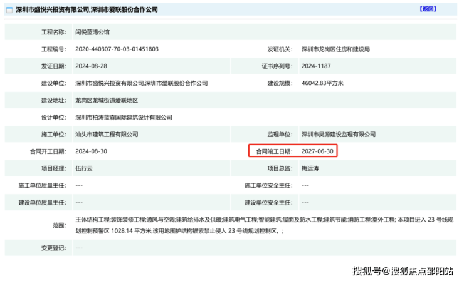Click the 变更登记 label
This screenshot has width=464, height=281.
click(x=53, y=248)
